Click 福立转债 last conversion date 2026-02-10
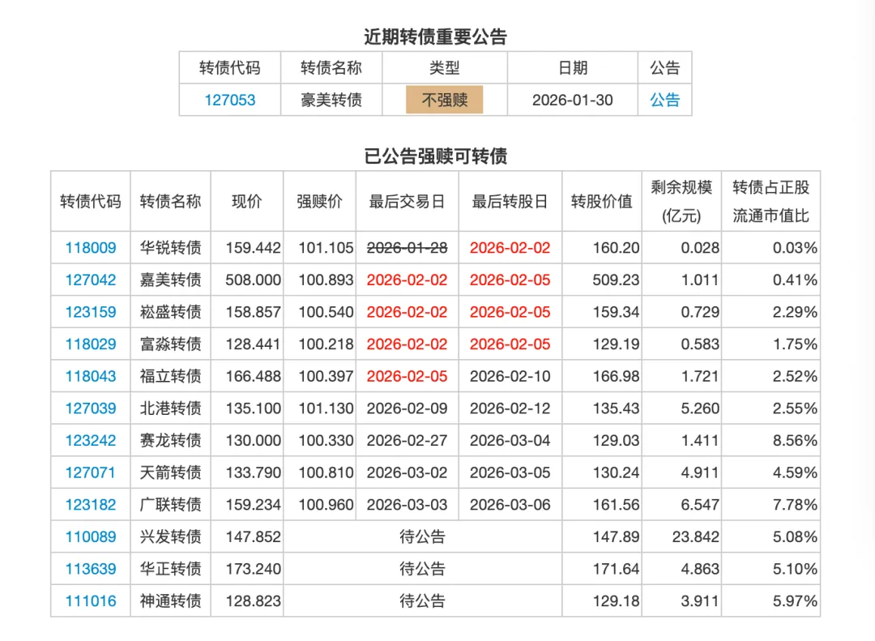The width and height of the screenshot is (875, 641). 510,376
